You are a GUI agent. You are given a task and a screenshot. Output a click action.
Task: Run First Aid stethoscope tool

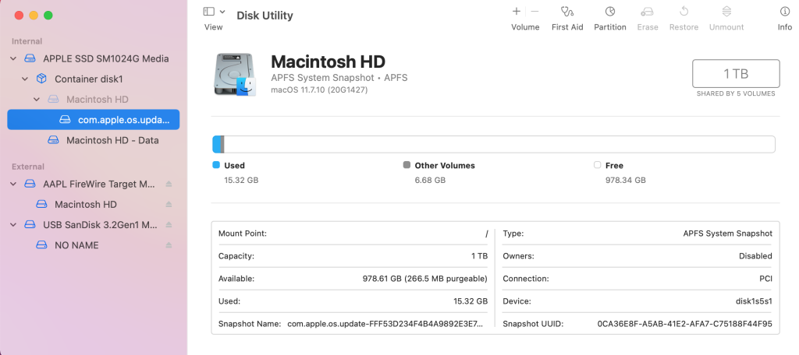(567, 11)
